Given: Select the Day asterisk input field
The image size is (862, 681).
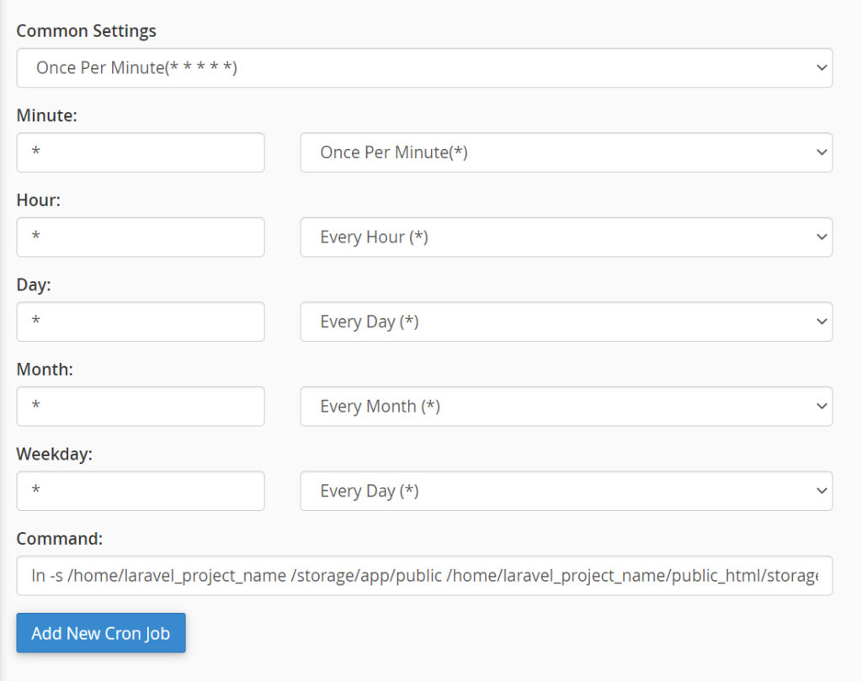Looking at the screenshot, I should click(140, 322).
